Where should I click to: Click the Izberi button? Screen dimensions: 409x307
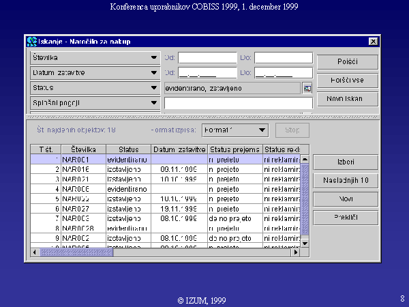[x=345, y=162]
